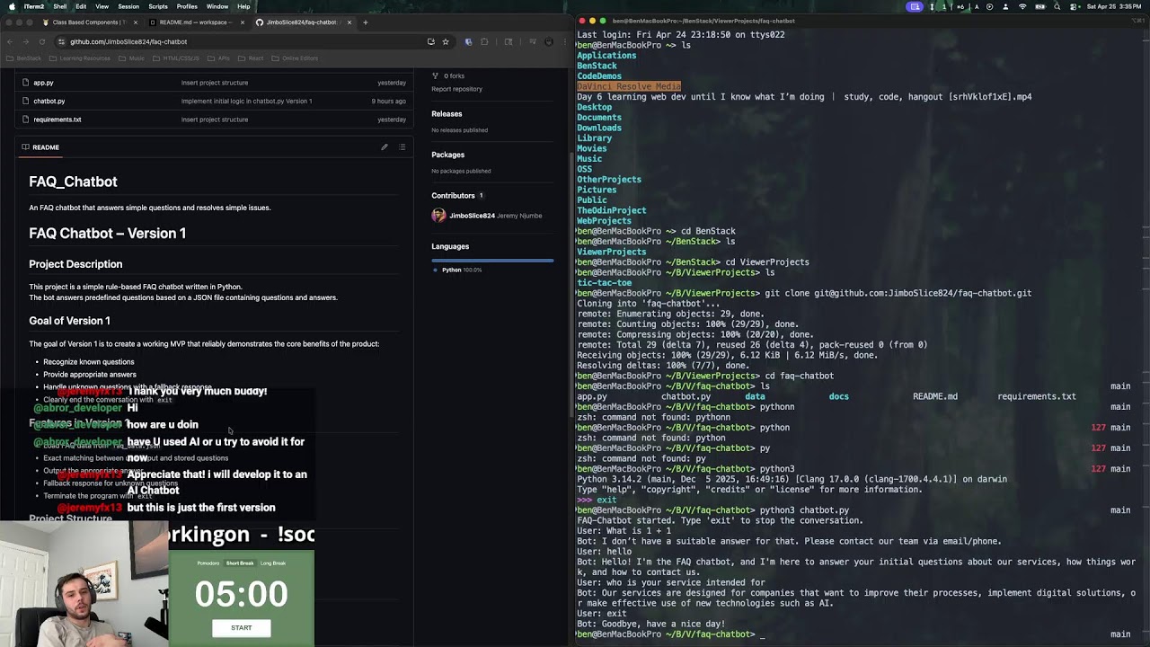Open the requirements.txt file
1150x647 pixels.
pyautogui.click(x=57, y=120)
